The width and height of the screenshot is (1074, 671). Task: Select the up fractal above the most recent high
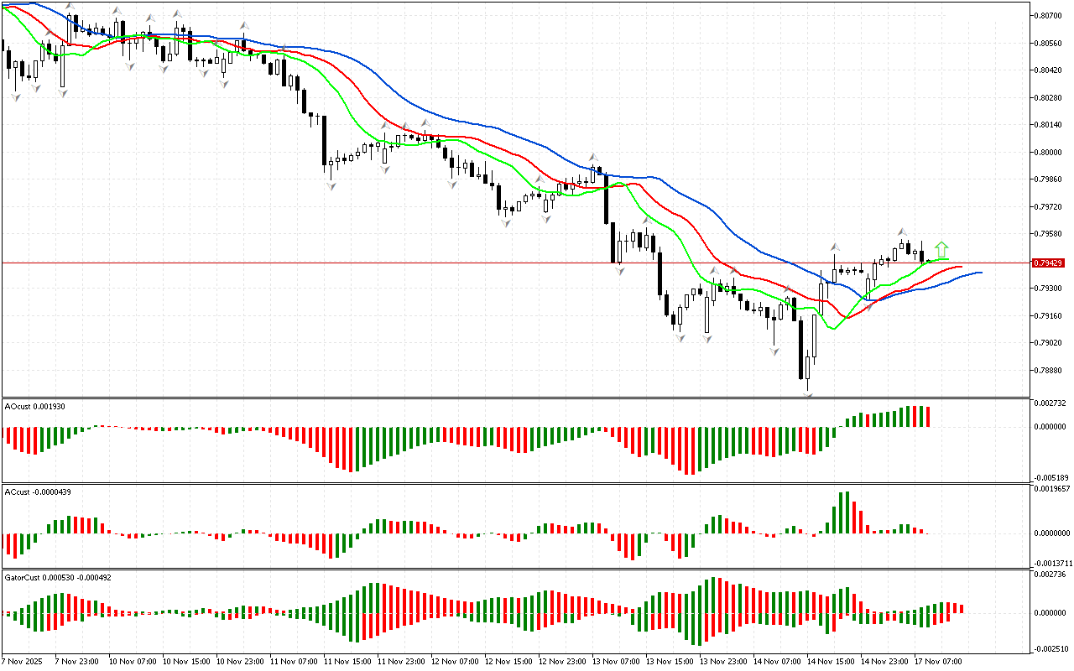click(903, 231)
